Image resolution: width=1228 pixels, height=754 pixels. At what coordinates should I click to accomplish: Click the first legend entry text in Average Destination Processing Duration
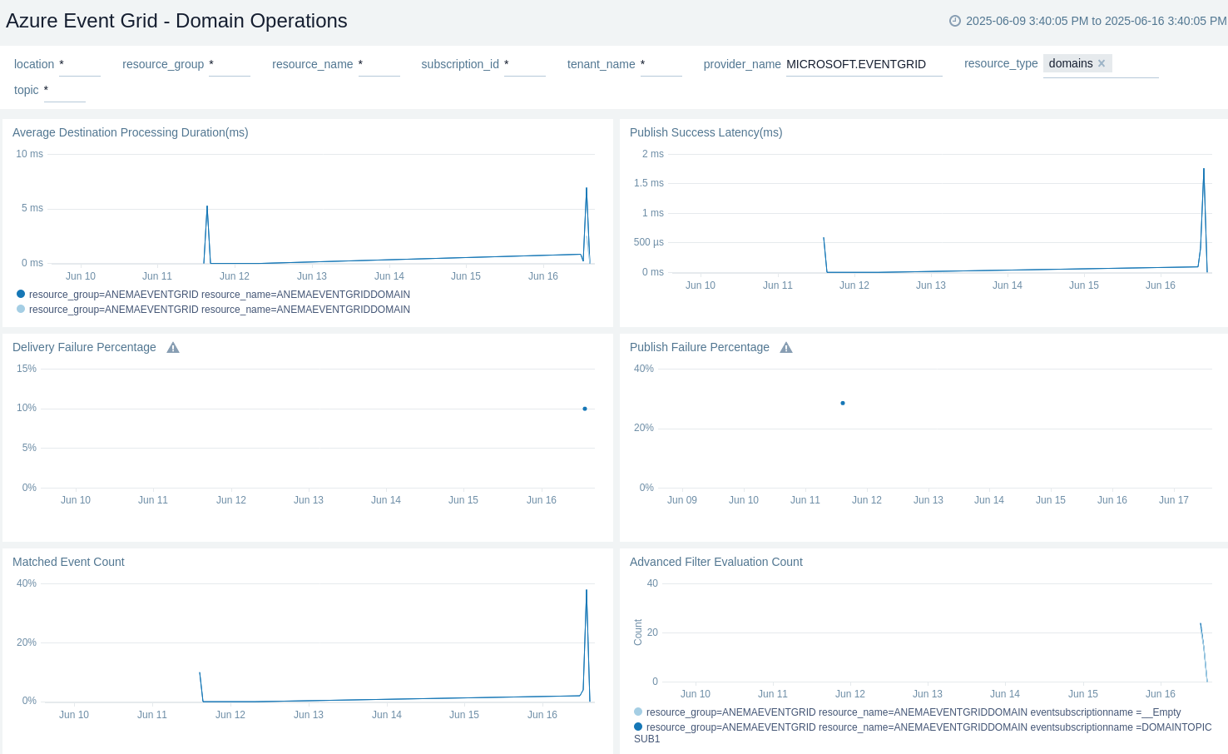coord(220,295)
